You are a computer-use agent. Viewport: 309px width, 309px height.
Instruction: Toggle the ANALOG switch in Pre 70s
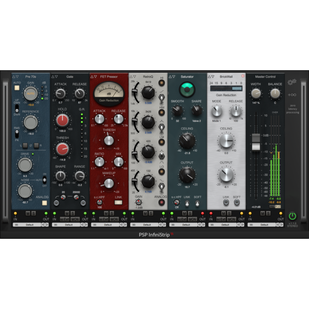click(x=45, y=203)
